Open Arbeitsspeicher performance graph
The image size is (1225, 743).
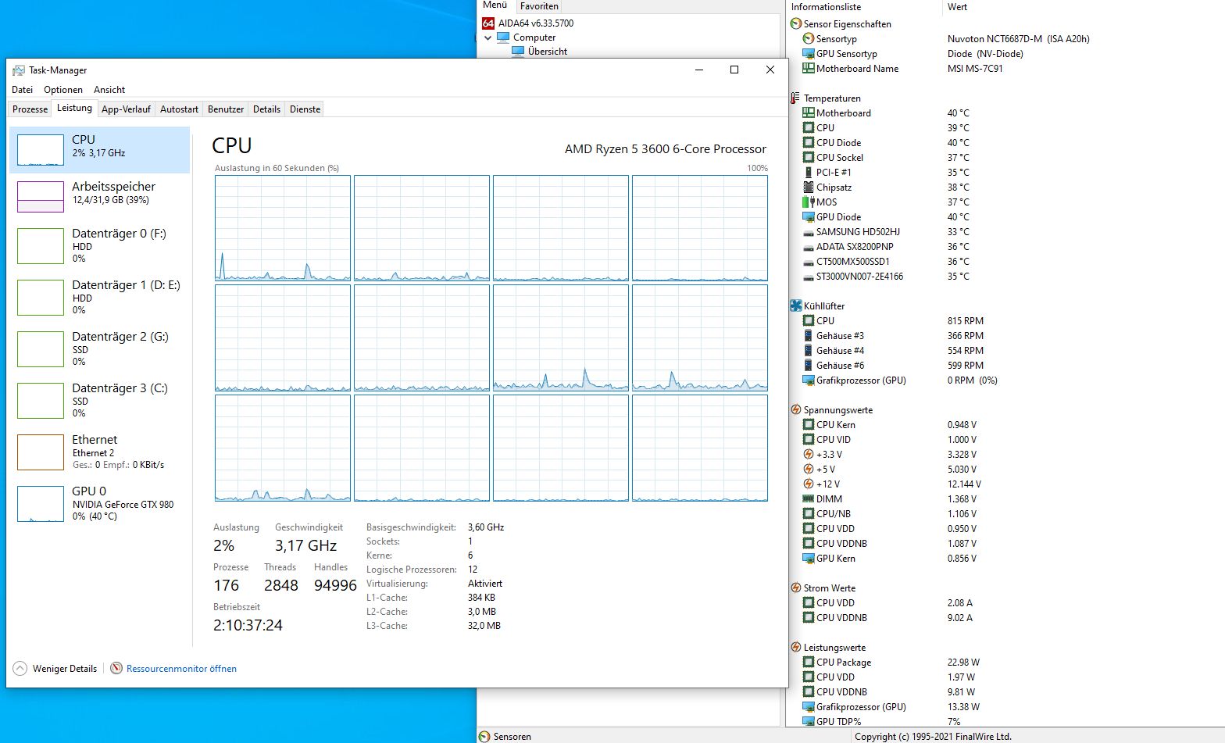(100, 196)
